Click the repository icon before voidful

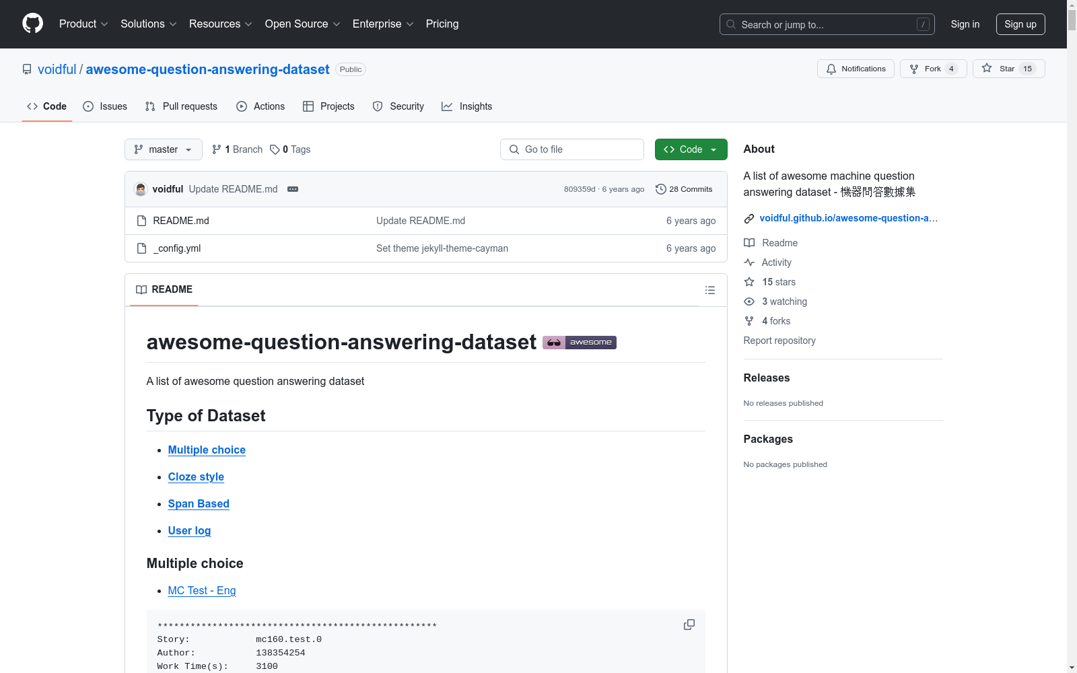[27, 69]
